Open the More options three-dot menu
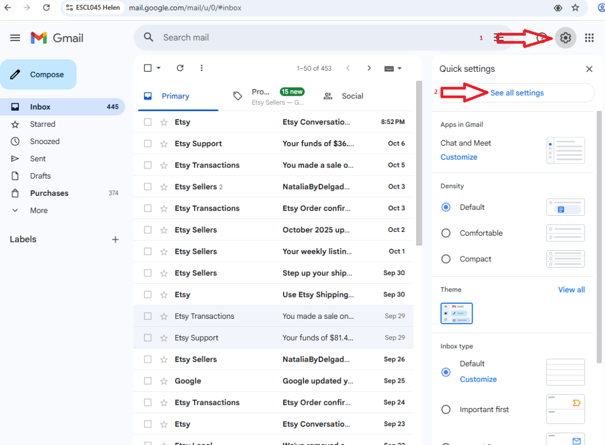Viewport: 605px width, 445px height. 201,68
